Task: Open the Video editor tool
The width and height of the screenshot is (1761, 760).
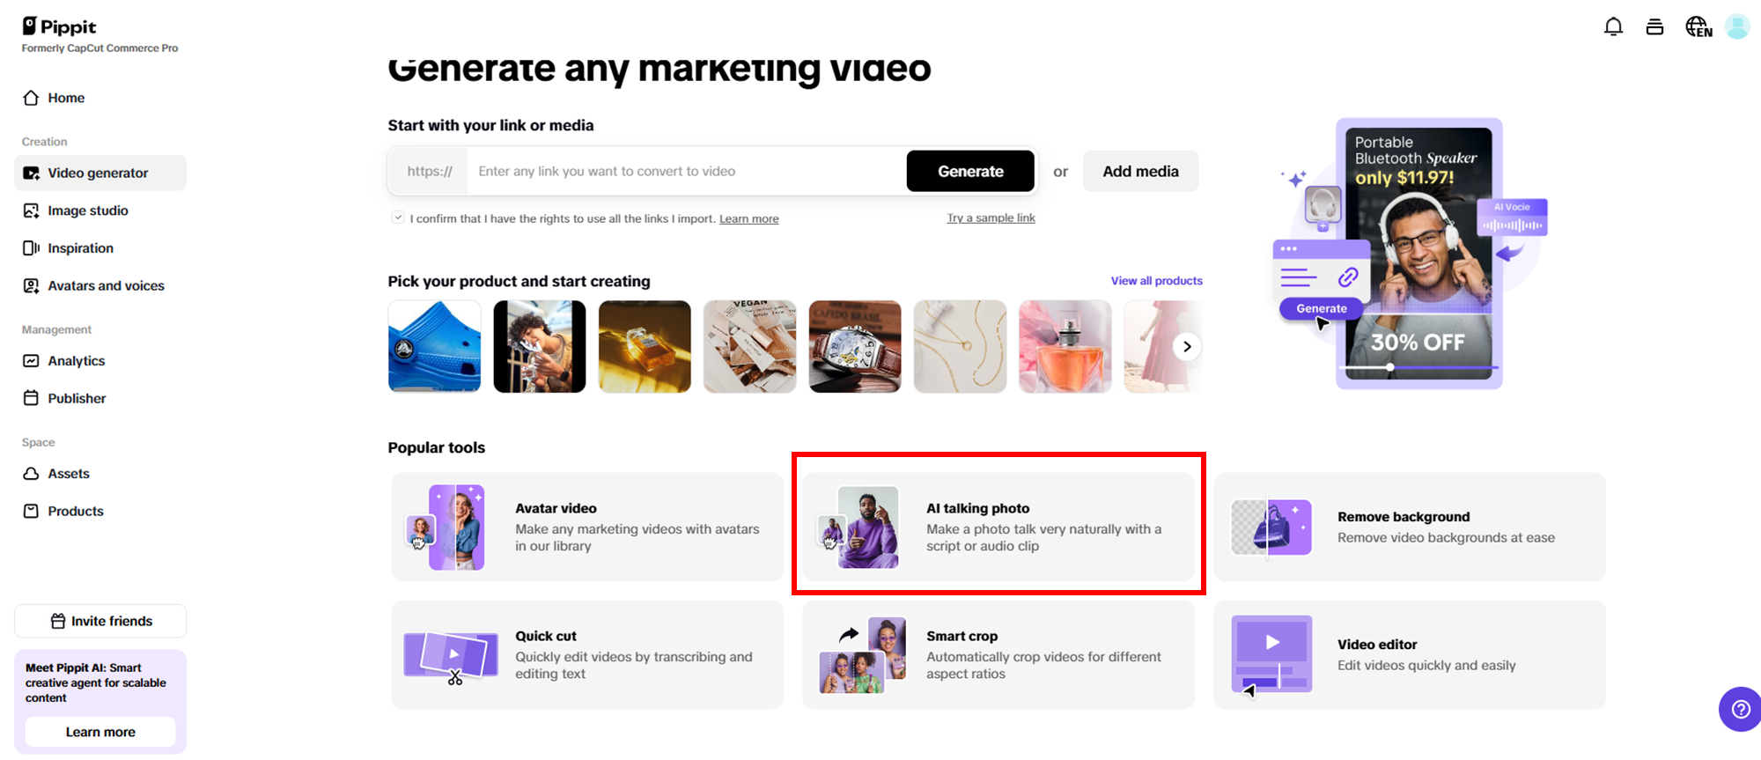Action: (x=1409, y=654)
